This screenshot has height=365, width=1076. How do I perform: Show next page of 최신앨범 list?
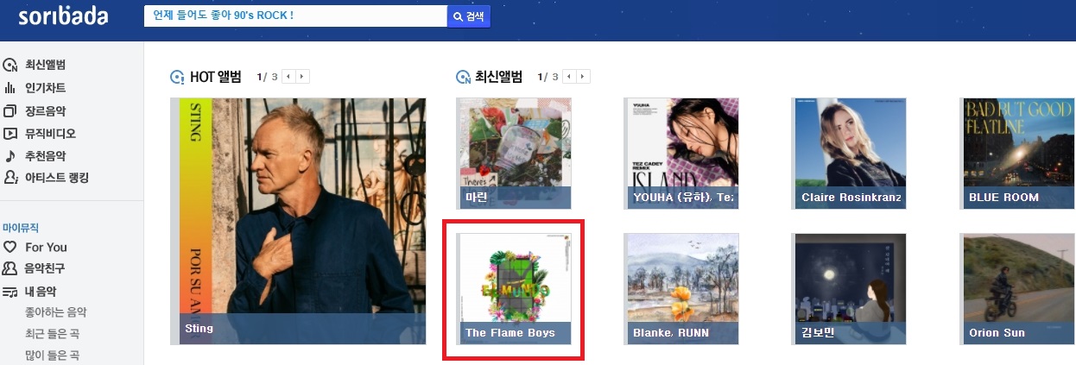(584, 77)
